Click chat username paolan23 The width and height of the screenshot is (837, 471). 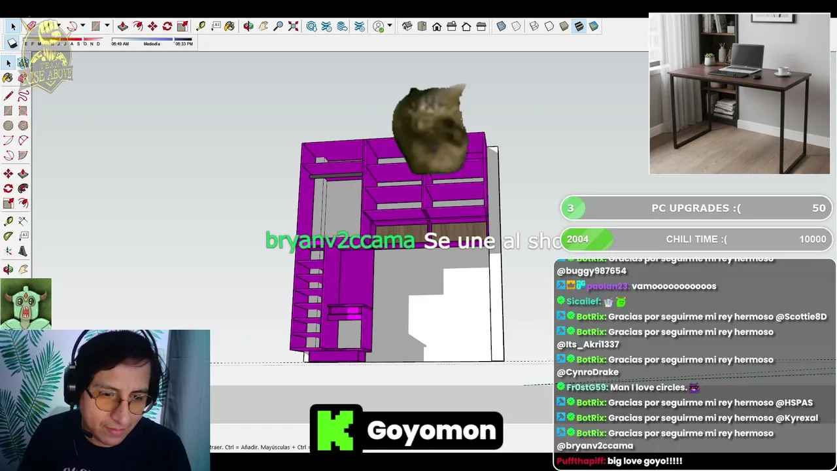607,286
